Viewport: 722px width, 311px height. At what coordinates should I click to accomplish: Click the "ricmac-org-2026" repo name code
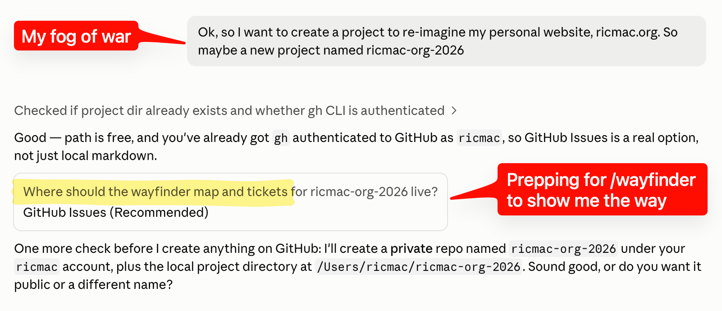[563, 249]
